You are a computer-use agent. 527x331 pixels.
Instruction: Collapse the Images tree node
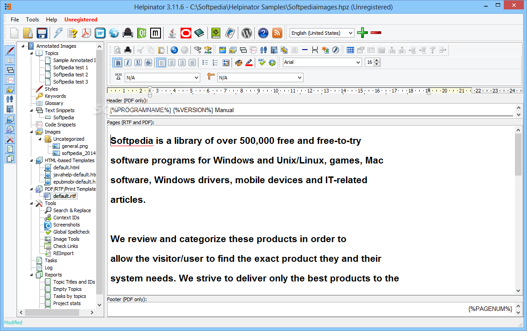point(32,132)
